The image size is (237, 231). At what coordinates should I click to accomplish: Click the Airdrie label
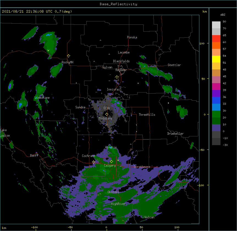111,147
